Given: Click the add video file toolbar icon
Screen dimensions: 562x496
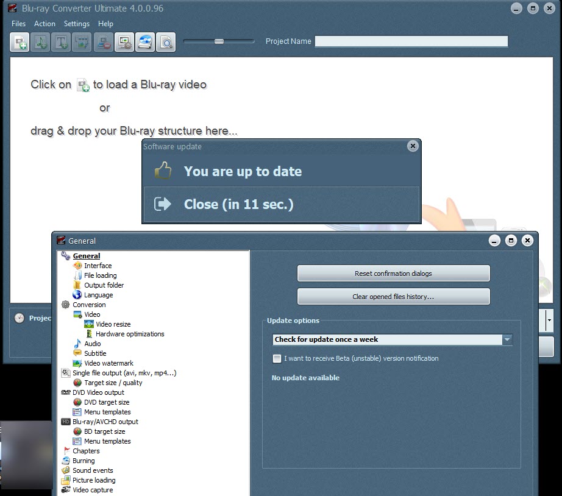Looking at the screenshot, I should tap(20, 42).
